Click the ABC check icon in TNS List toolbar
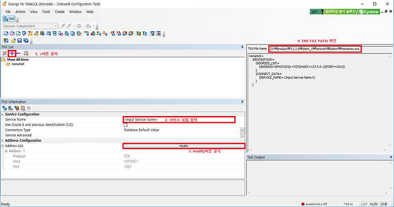The width and height of the screenshot is (394, 207). click(26, 53)
